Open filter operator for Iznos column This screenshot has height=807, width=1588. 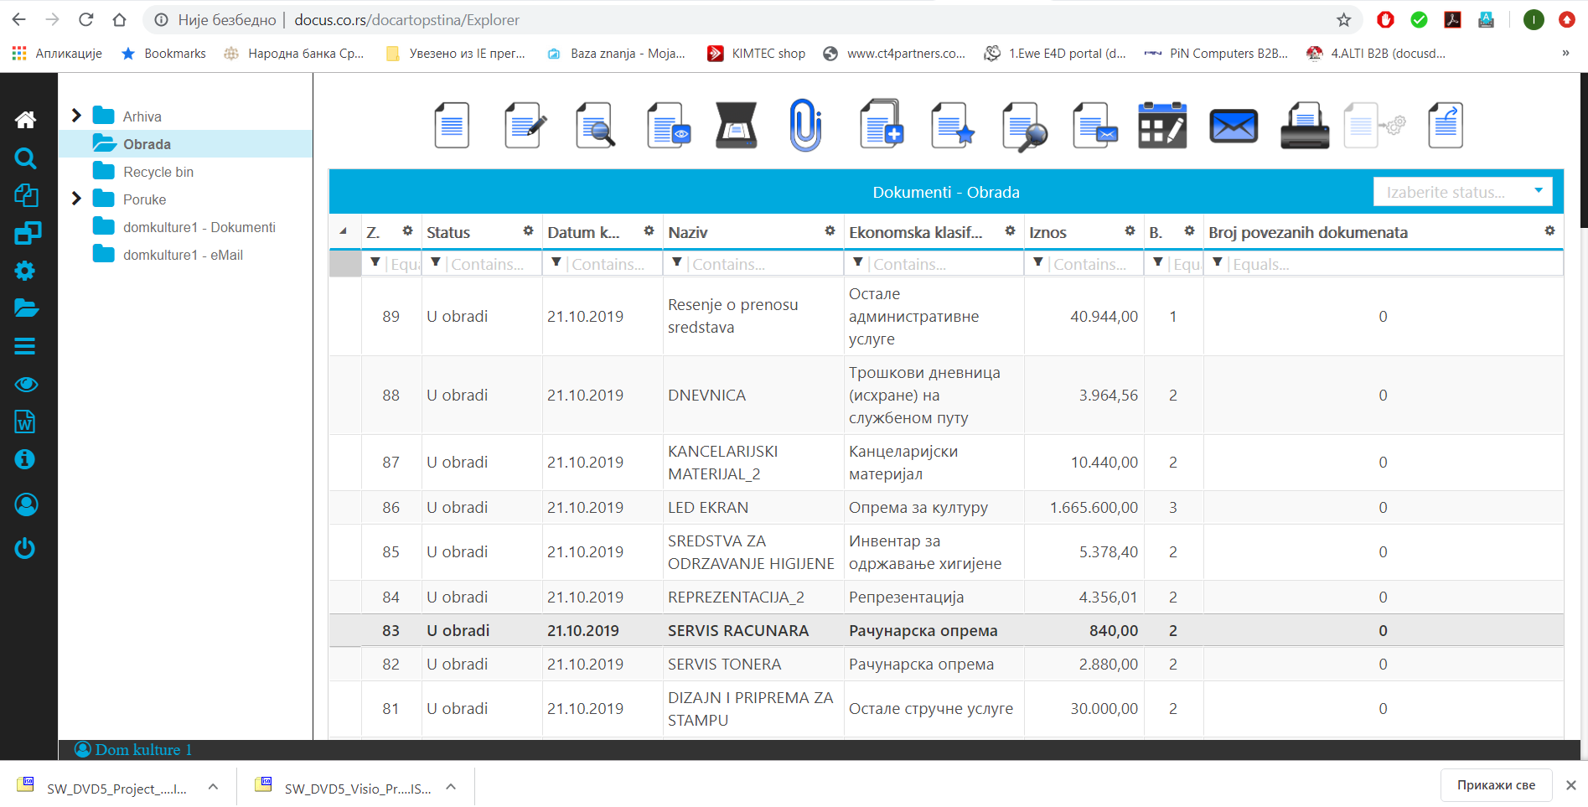(1037, 262)
